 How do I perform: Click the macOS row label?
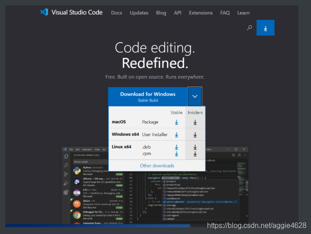pos(119,122)
